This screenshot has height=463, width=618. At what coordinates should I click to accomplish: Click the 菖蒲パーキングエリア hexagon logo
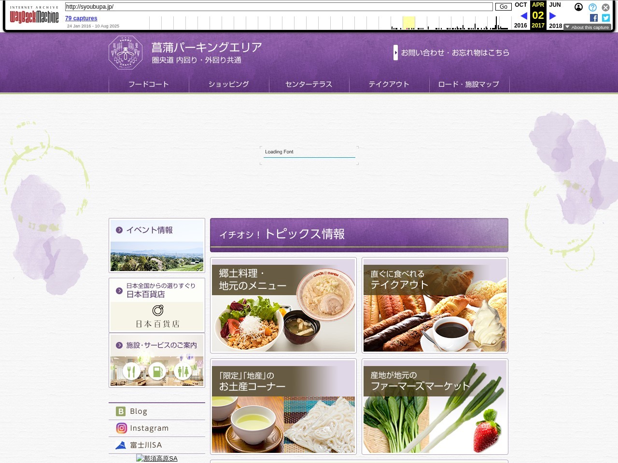click(126, 52)
